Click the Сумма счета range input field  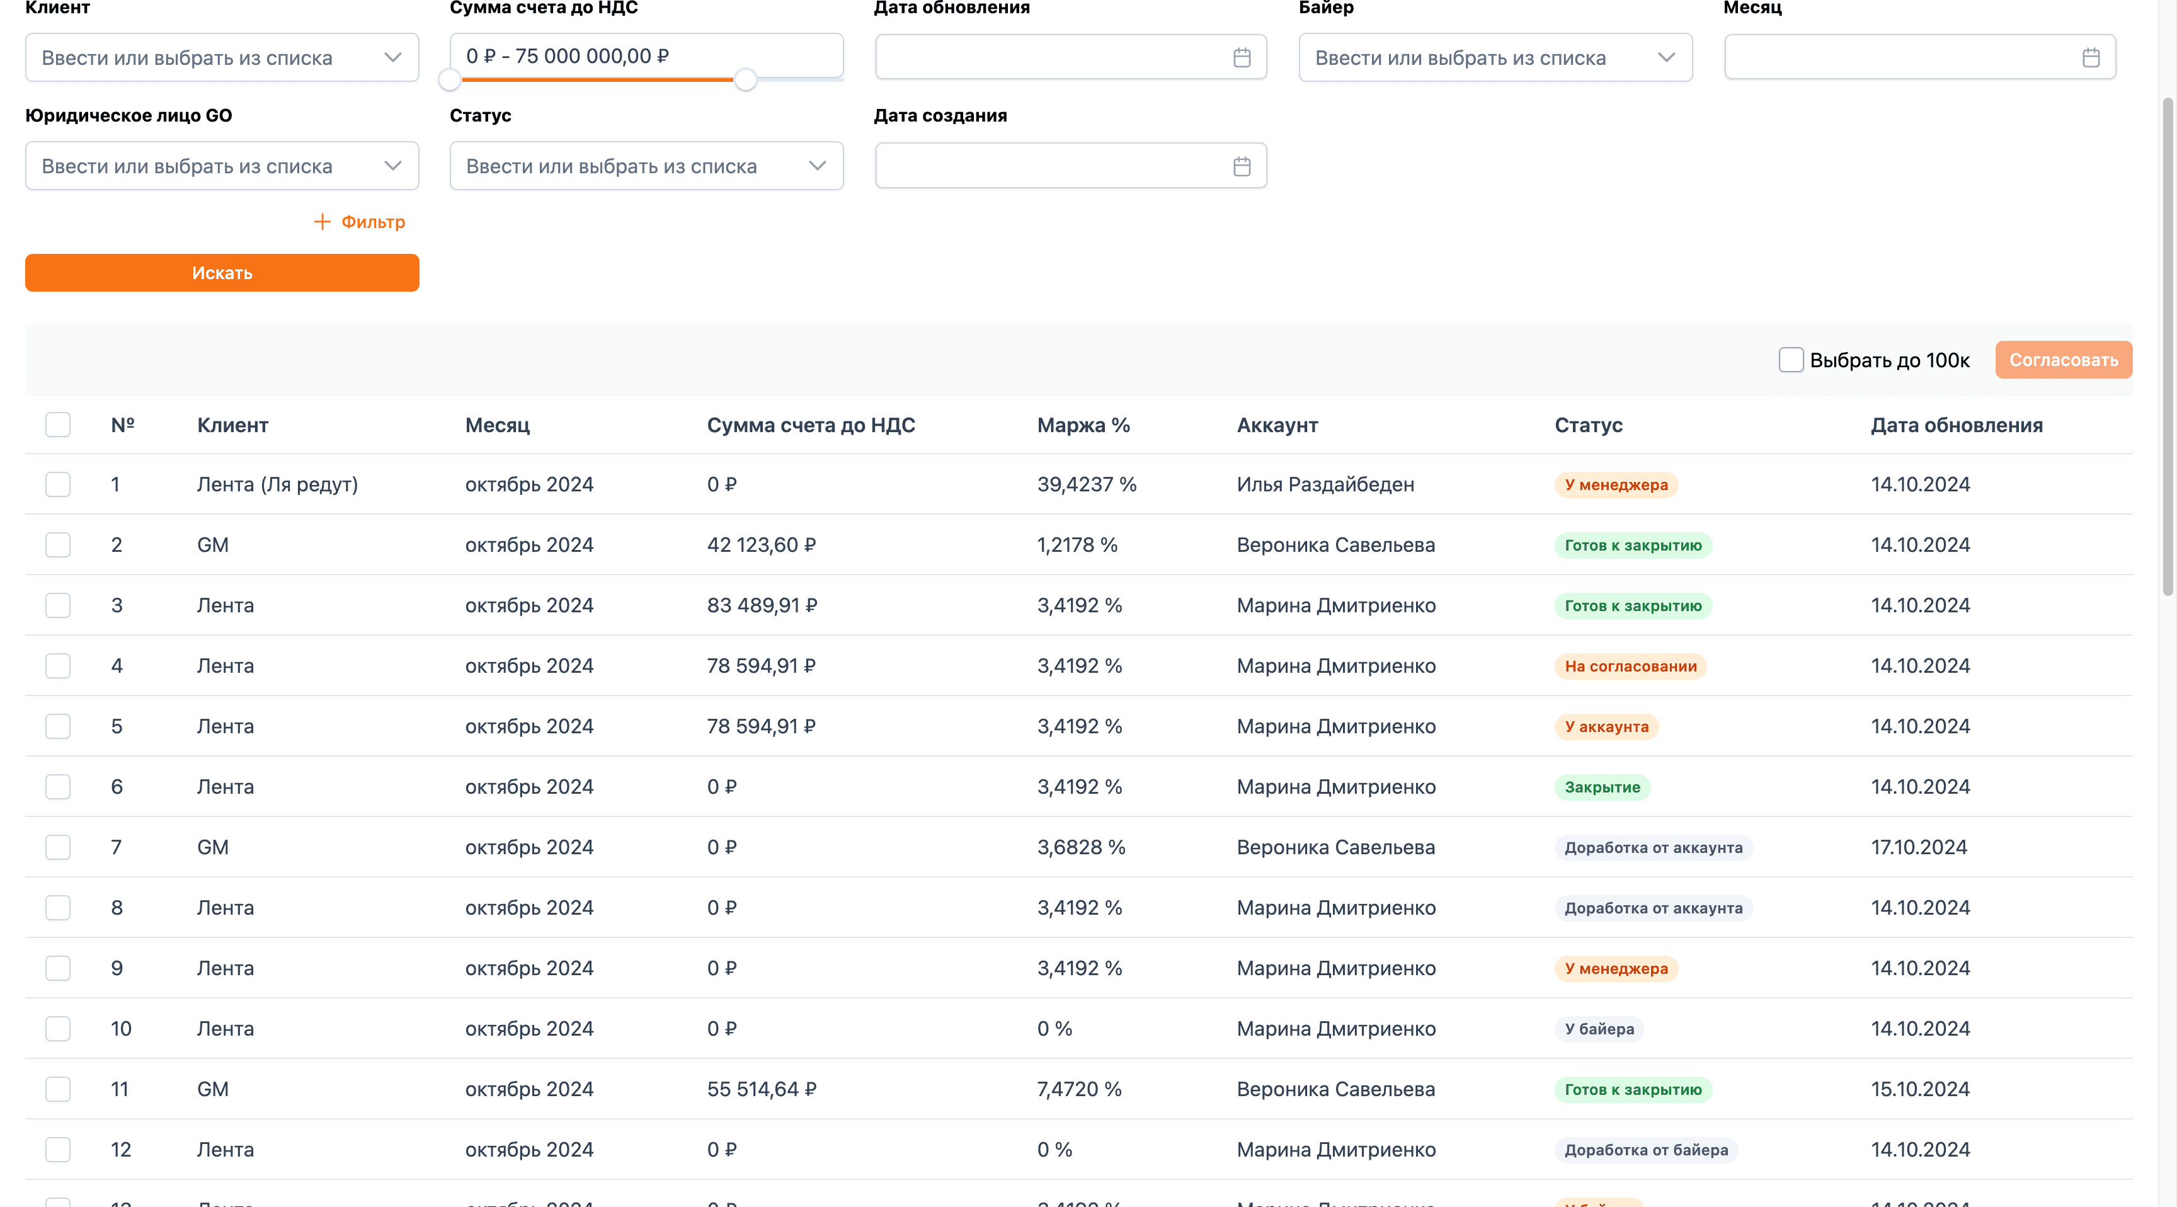pyautogui.click(x=646, y=56)
